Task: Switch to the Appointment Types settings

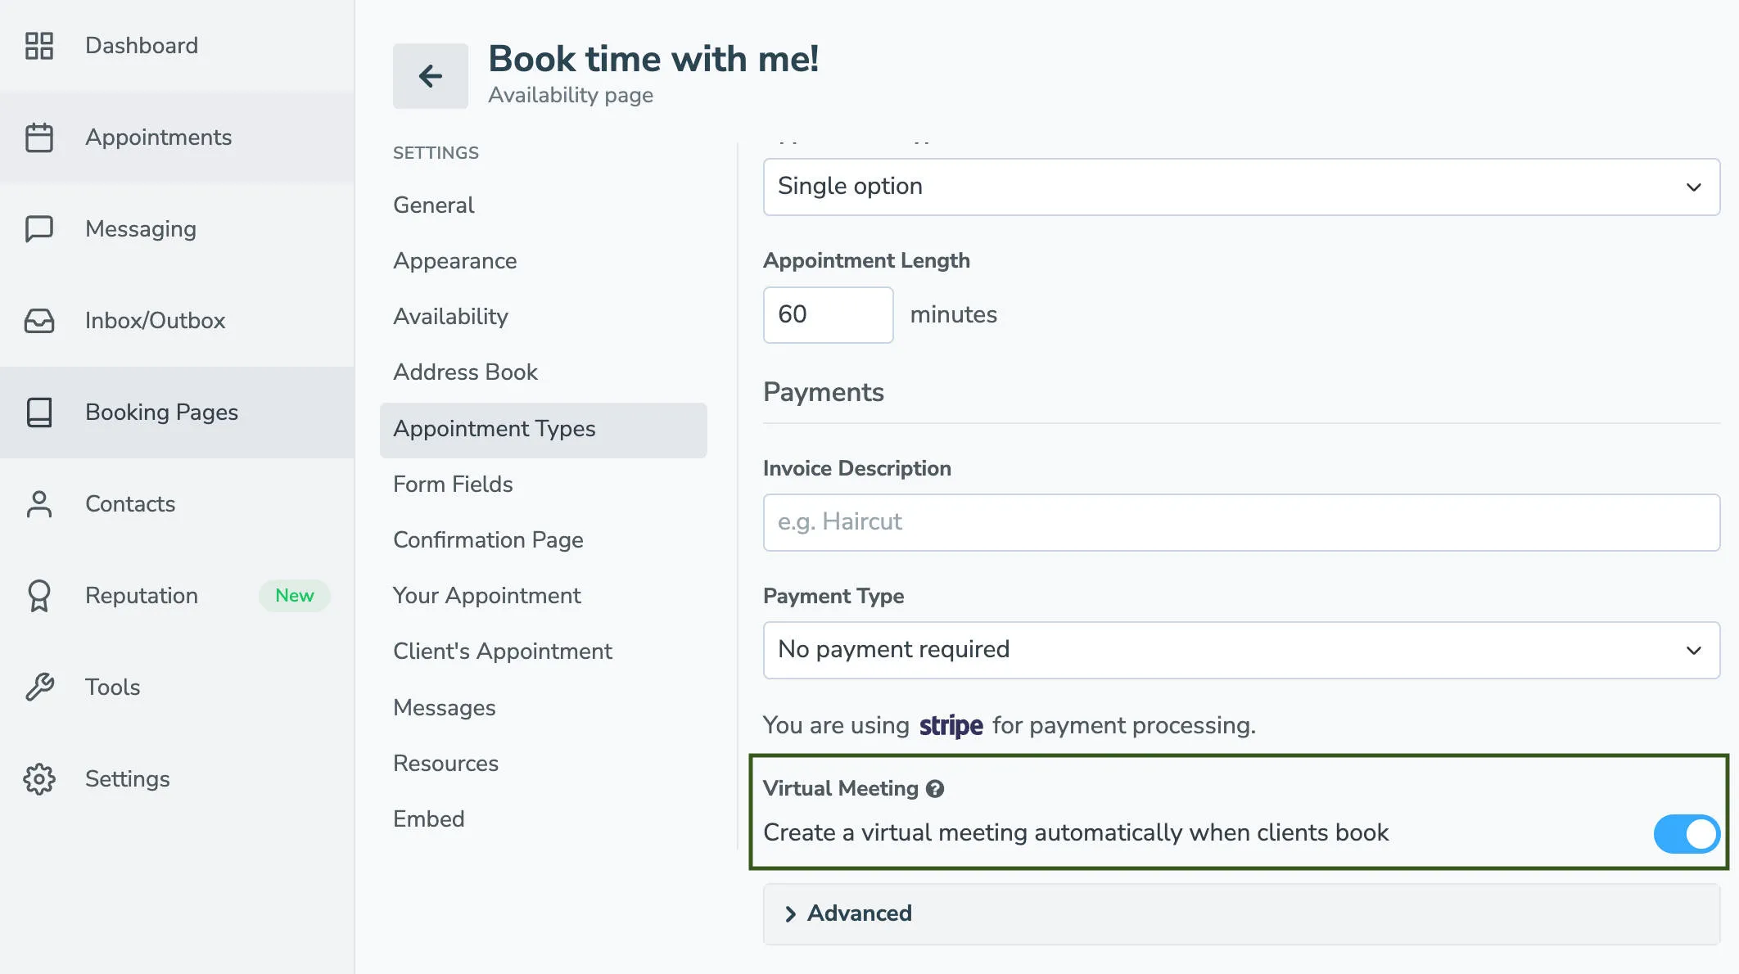Action: click(495, 429)
